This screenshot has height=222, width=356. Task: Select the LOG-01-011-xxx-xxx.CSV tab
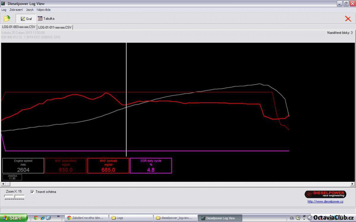coord(55,27)
